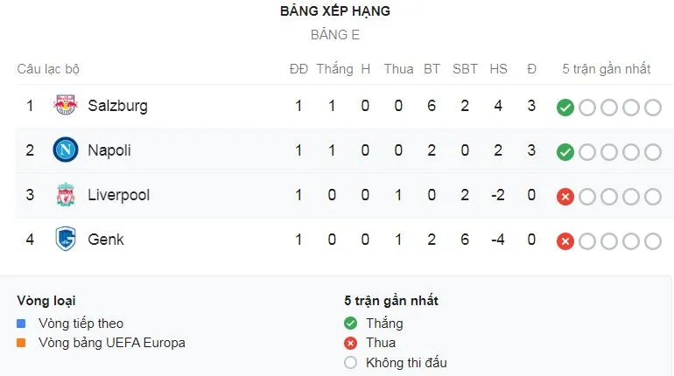Click the green Thắng legend icon
The image size is (674, 376).
[x=351, y=324]
